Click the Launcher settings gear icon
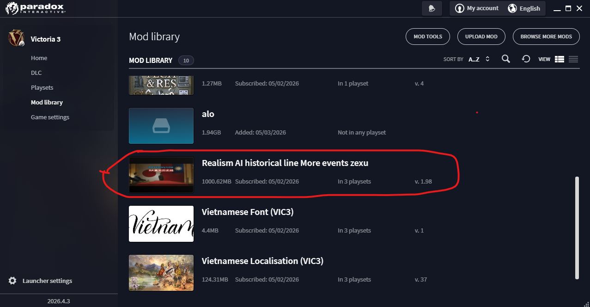590x307 pixels. (12, 281)
